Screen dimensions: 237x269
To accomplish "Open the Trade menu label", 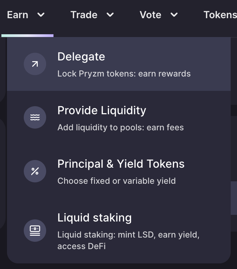I will [84, 15].
